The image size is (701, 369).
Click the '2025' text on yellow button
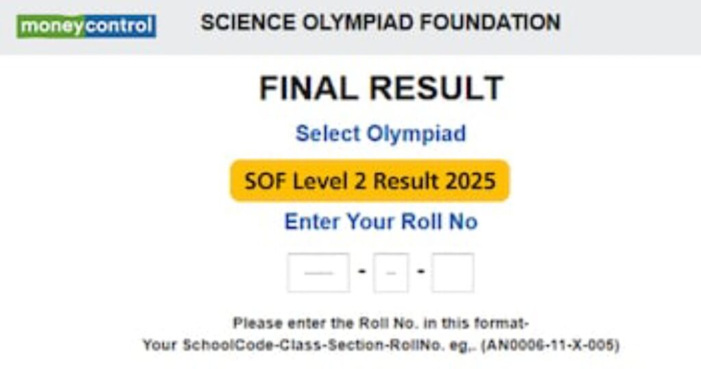pyautogui.click(x=470, y=182)
